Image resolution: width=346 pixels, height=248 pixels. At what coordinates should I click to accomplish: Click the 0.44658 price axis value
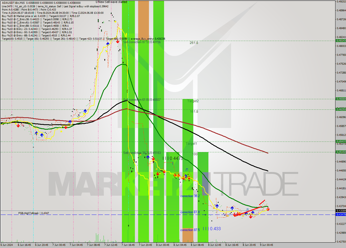pyautogui.click(x=341, y=170)
